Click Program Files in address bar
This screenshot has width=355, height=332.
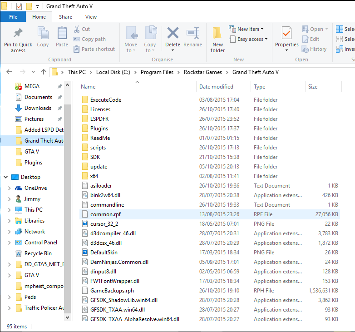157,72
